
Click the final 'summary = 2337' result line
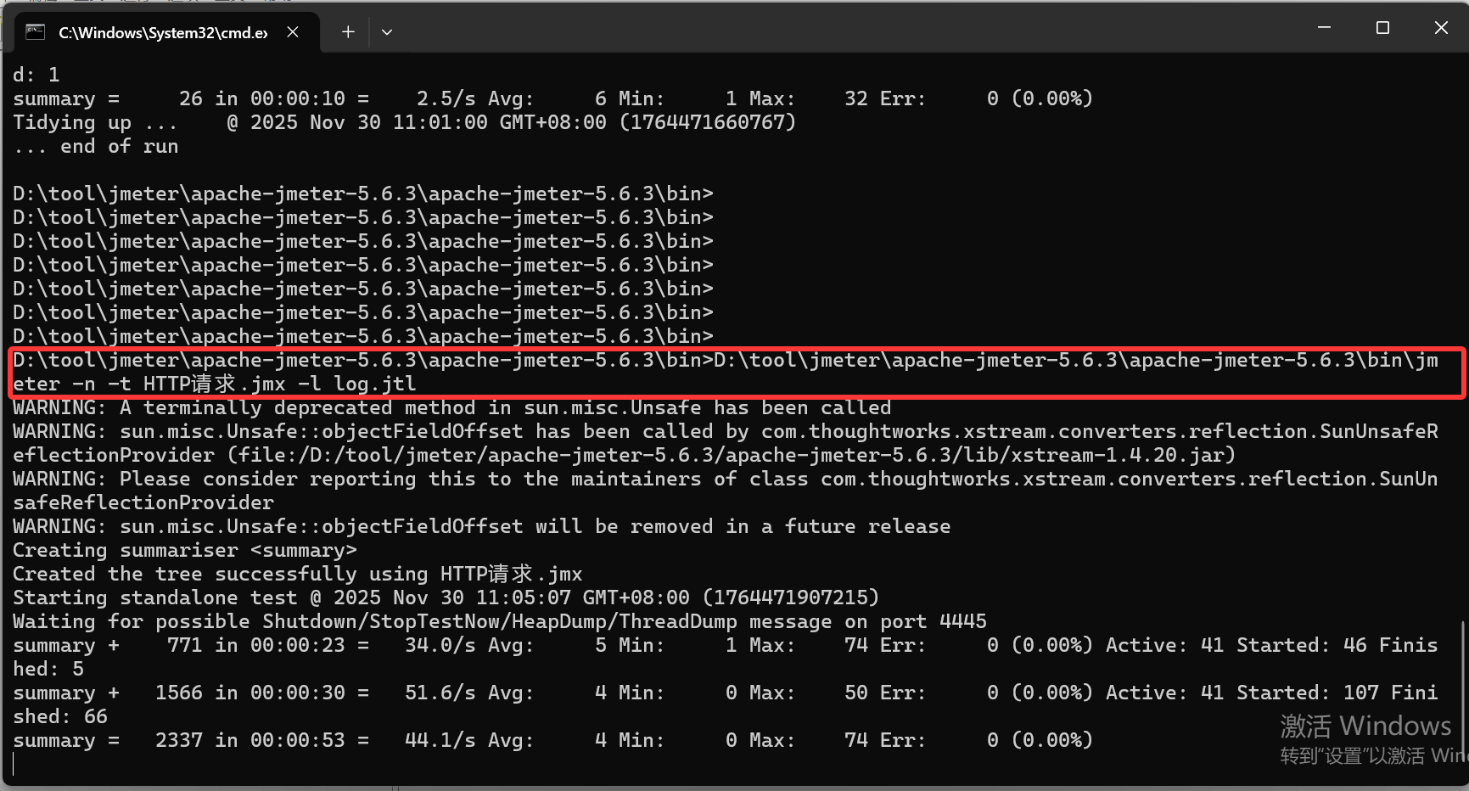tap(552, 740)
